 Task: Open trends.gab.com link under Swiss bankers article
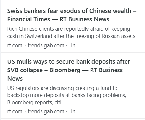pyautogui.click(x=46, y=45)
